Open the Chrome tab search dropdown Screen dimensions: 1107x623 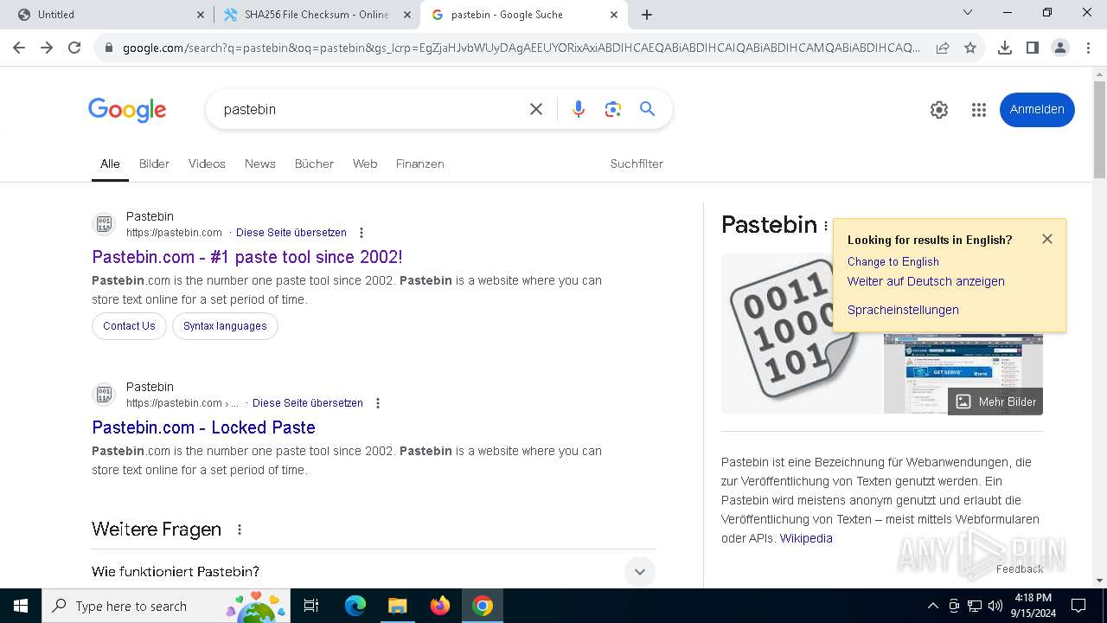point(968,13)
